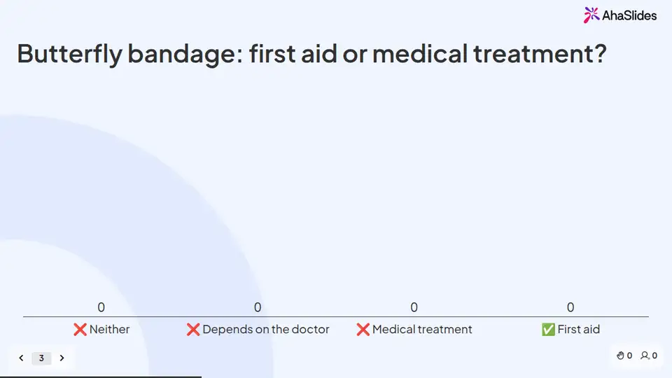Click the vote count above First aid
This screenshot has height=378, width=672.
click(x=570, y=307)
